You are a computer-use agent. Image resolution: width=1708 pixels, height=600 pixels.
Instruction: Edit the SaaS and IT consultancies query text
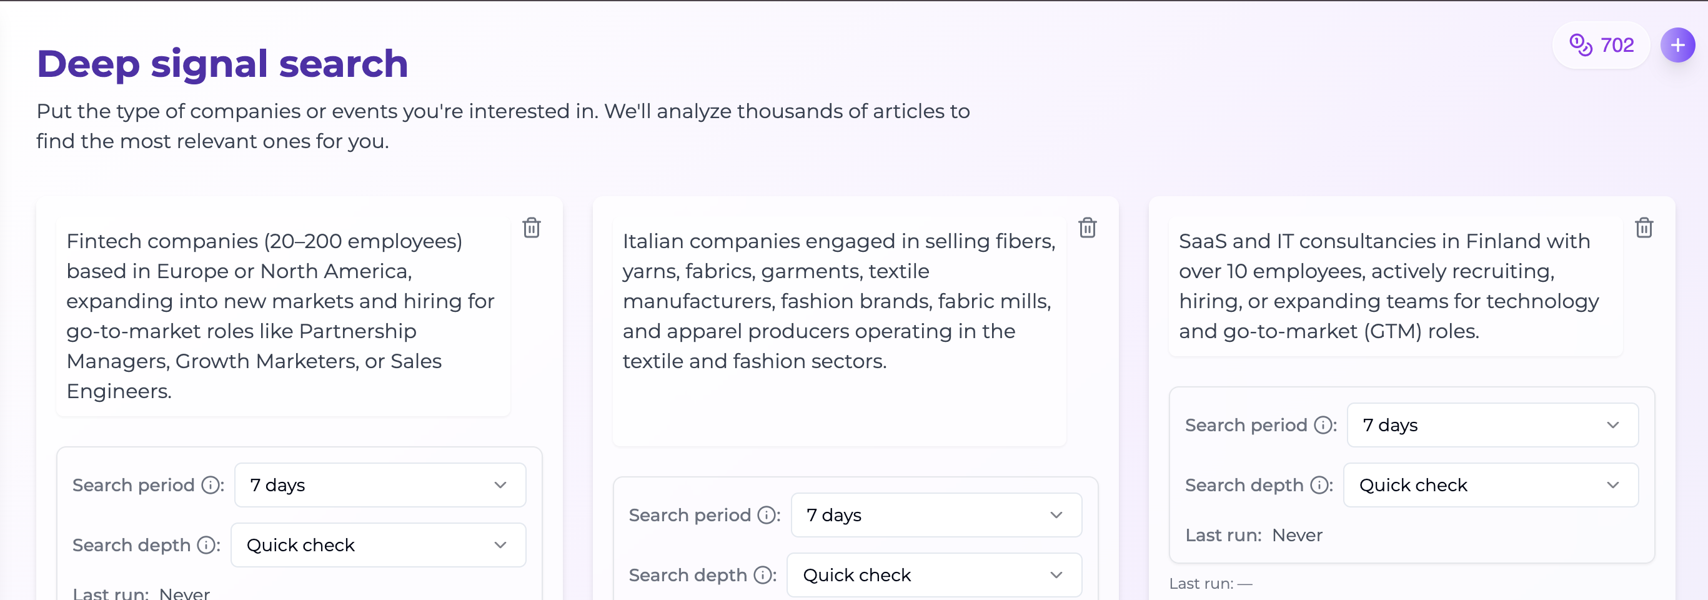click(x=1395, y=286)
